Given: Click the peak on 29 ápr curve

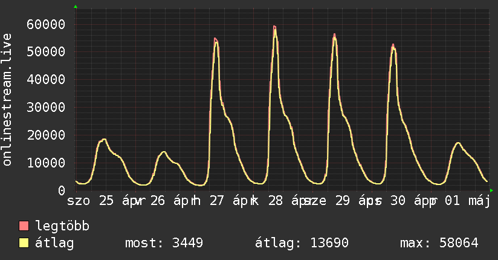Looking at the screenshot, I should [x=334, y=34].
